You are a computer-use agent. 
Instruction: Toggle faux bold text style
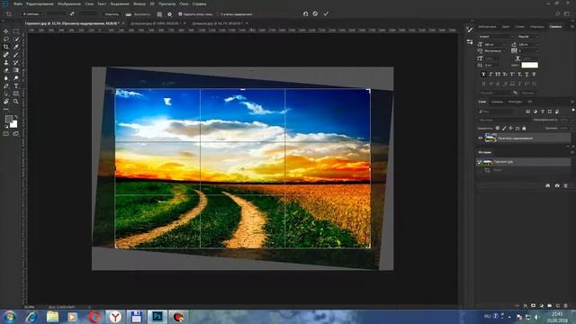[x=483, y=74]
